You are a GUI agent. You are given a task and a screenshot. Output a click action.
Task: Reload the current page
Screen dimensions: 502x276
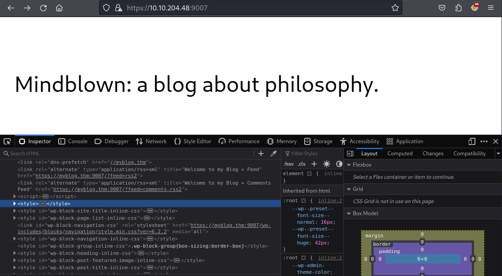coord(43,7)
